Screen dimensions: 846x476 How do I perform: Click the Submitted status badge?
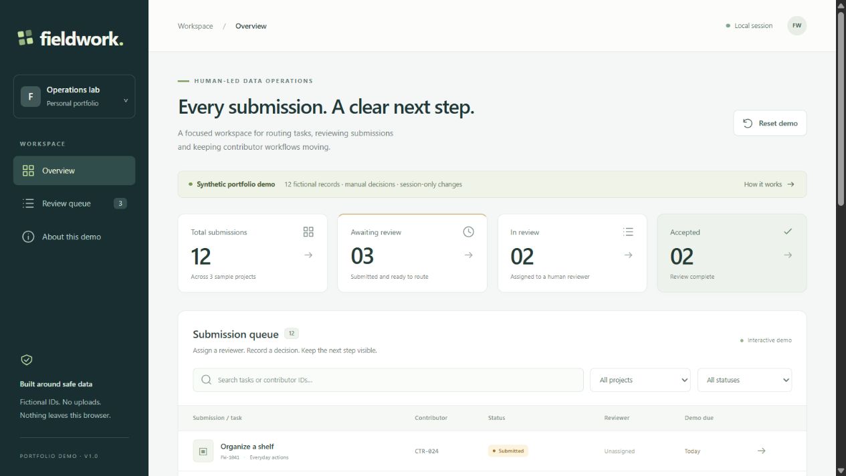tap(508, 451)
